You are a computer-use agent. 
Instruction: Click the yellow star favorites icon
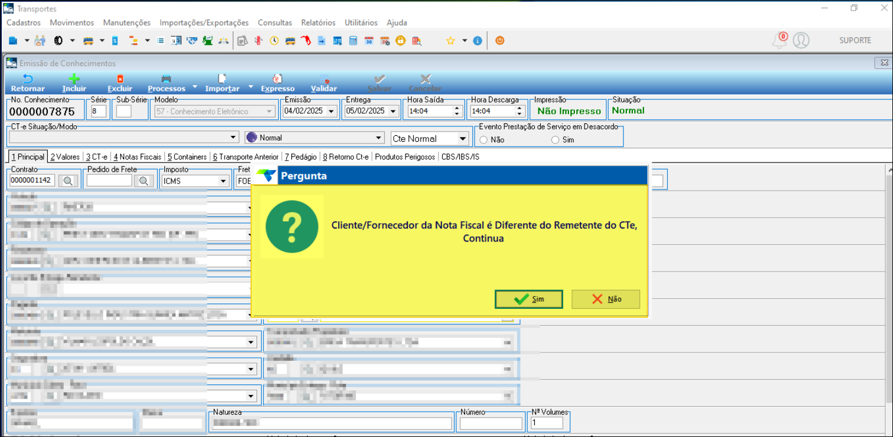[x=450, y=41]
